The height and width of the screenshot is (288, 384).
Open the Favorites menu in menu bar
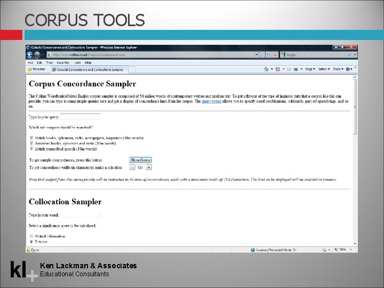[x=63, y=63]
